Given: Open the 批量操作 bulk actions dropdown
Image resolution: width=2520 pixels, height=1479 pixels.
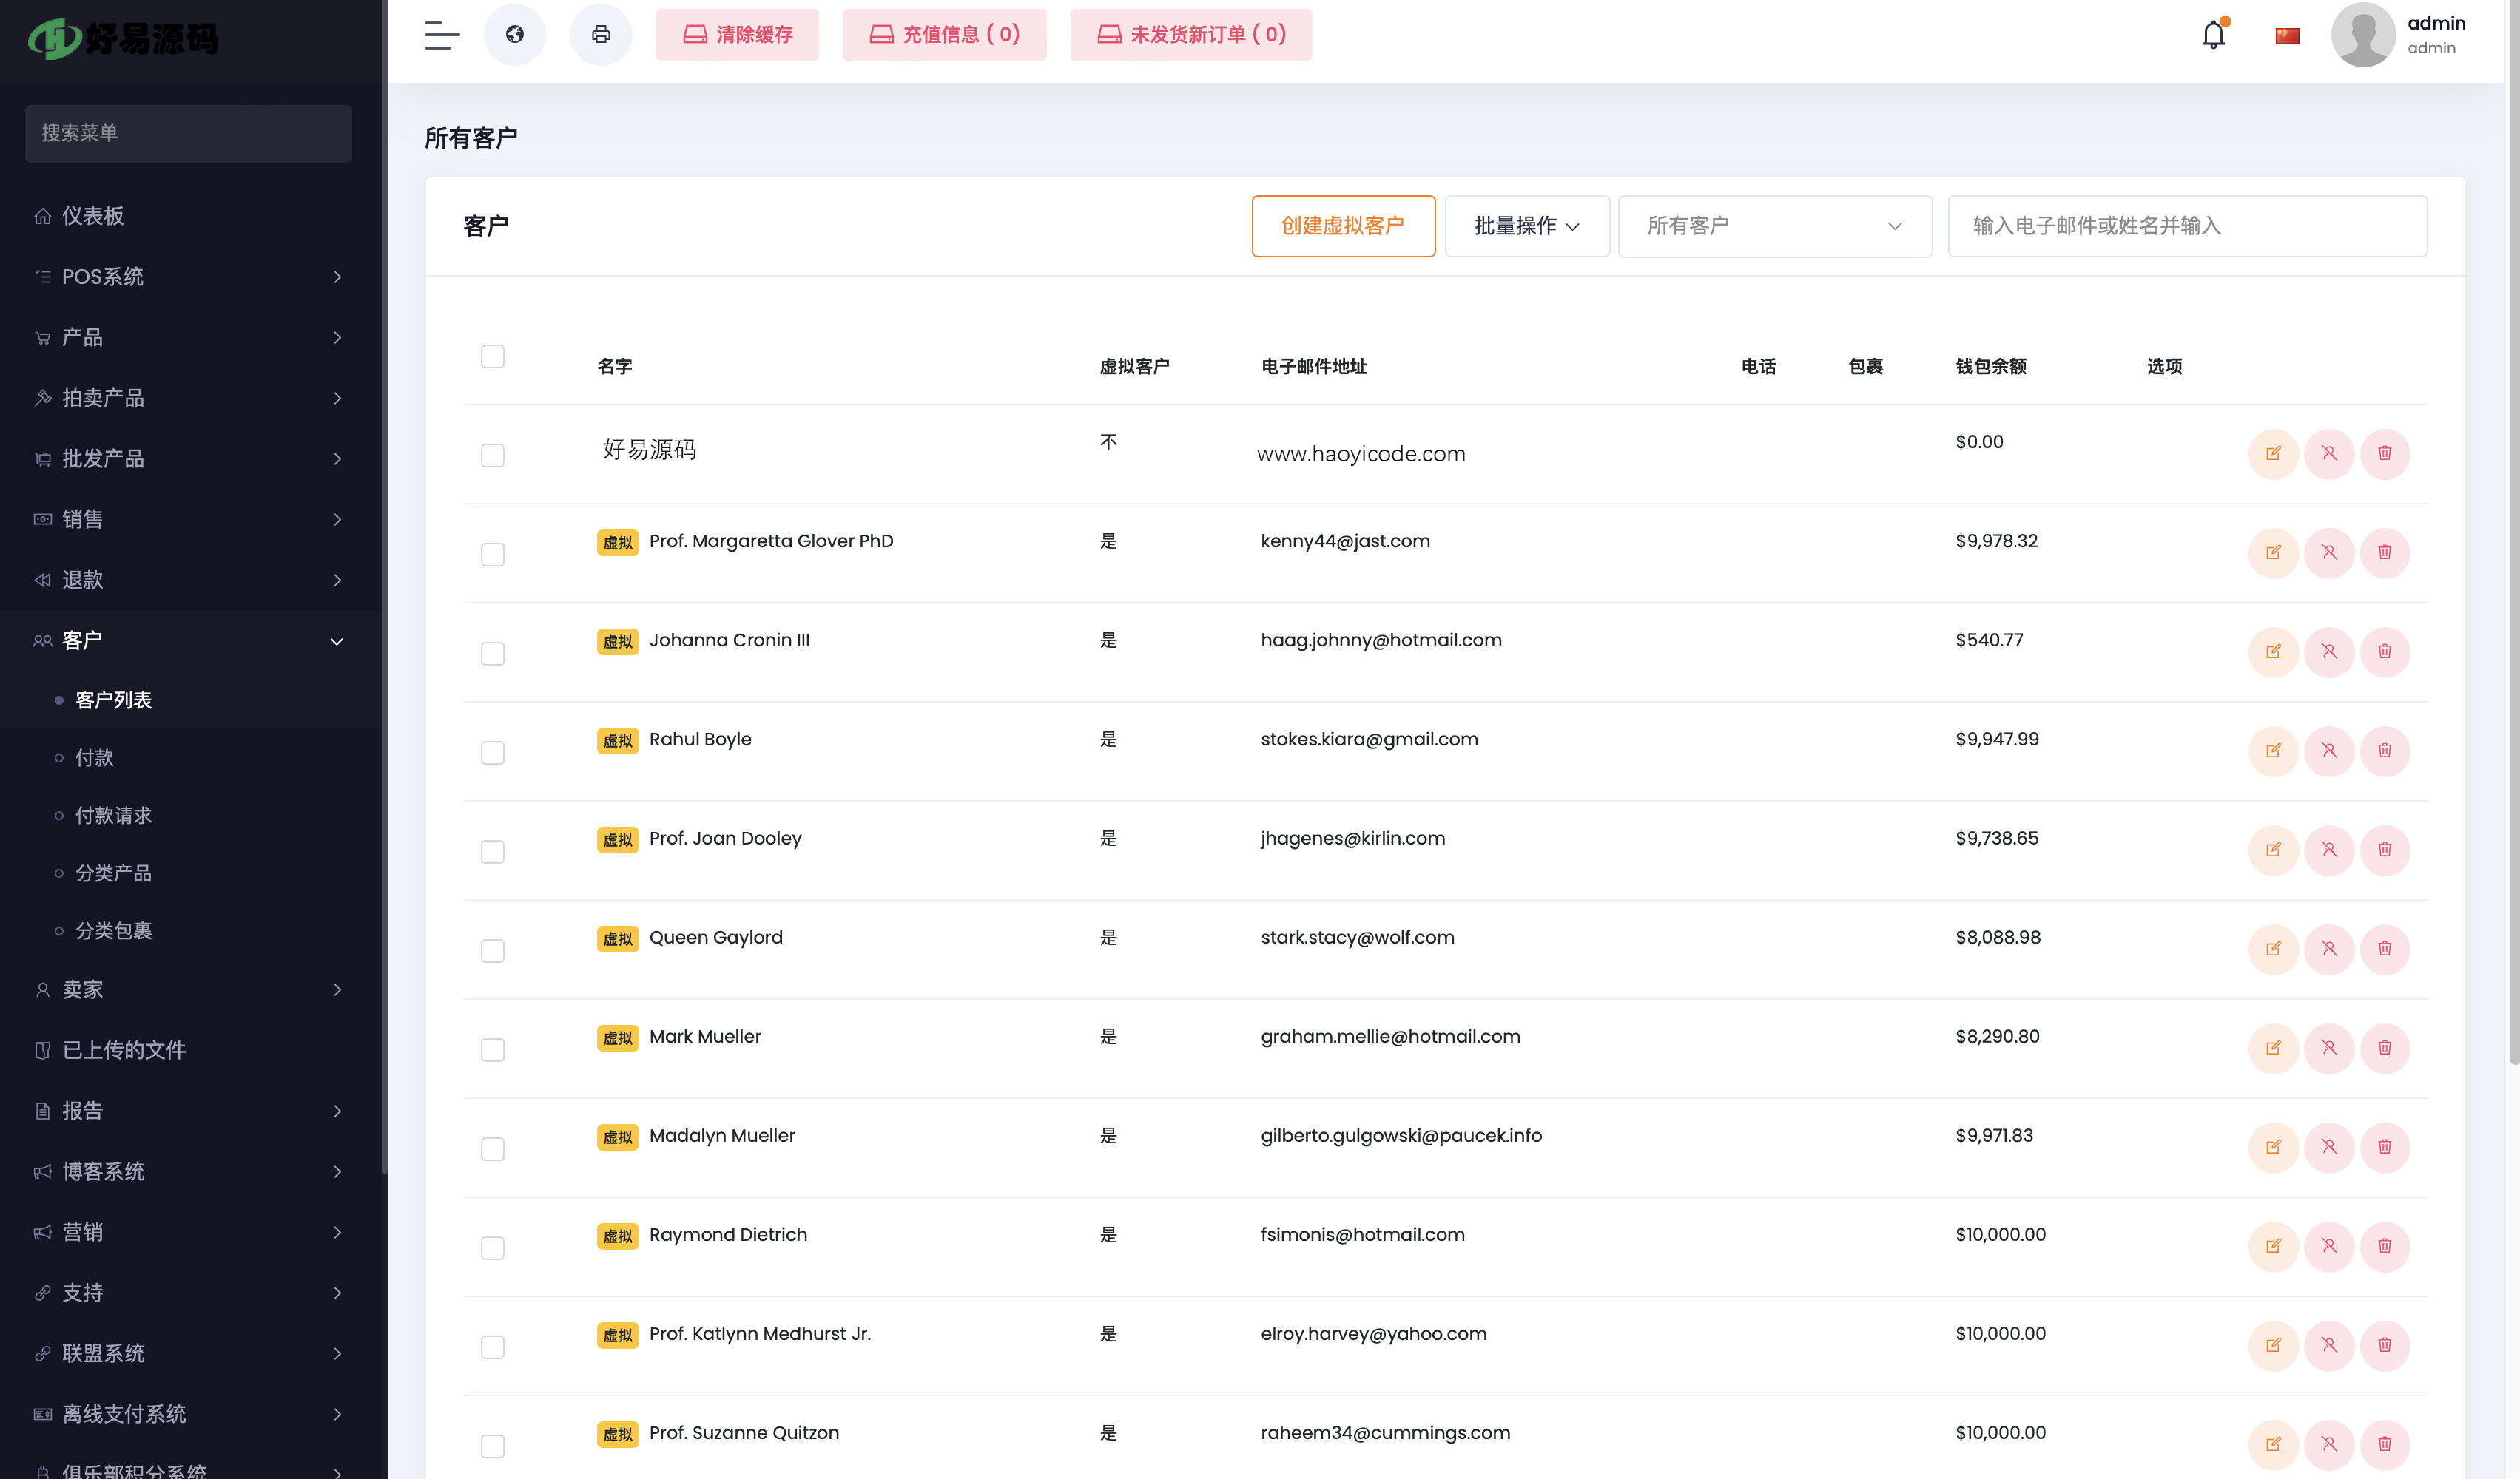Looking at the screenshot, I should click(x=1527, y=226).
